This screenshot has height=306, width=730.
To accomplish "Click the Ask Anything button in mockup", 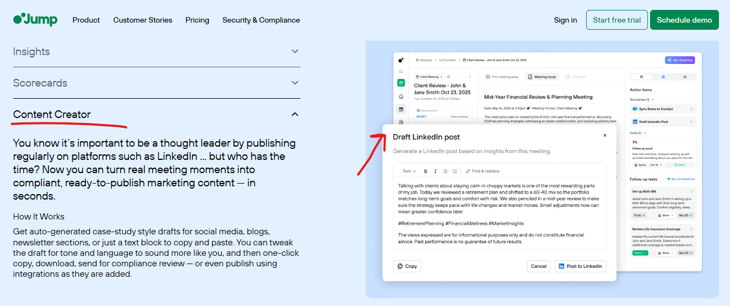I will tap(680, 60).
